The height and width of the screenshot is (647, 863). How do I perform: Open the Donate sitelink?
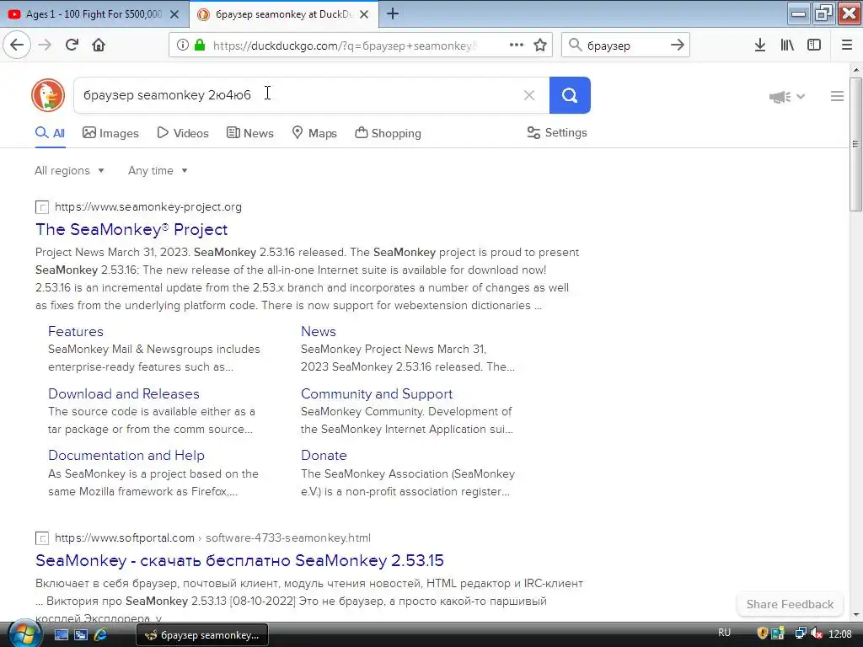point(324,456)
